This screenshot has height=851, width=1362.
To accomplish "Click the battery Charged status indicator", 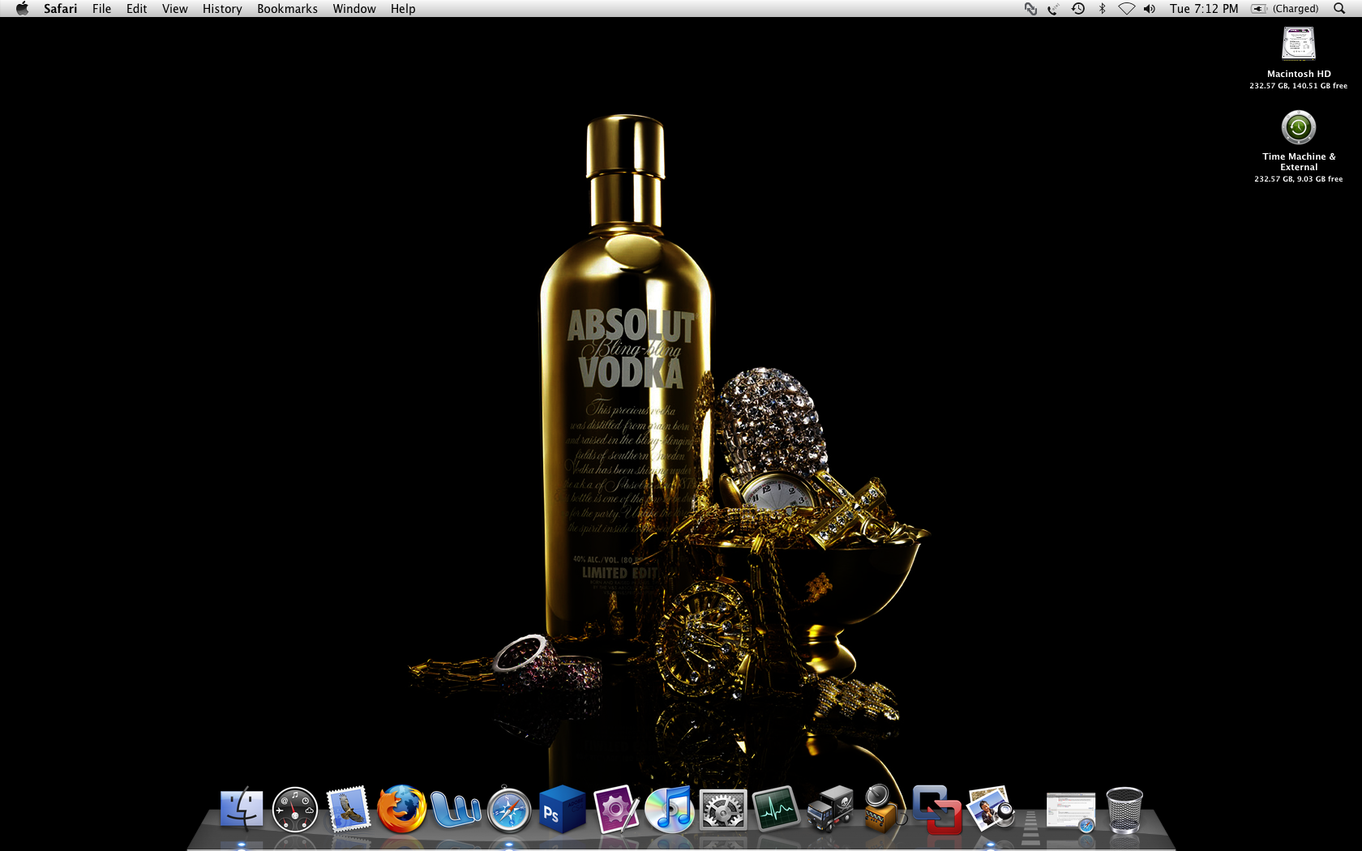I will (x=1285, y=8).
